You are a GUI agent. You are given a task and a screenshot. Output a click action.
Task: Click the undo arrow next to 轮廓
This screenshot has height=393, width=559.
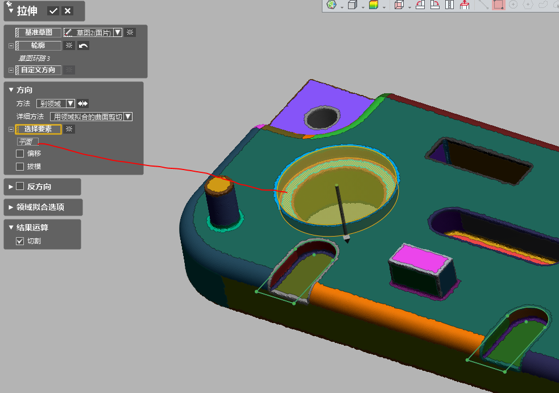(83, 45)
